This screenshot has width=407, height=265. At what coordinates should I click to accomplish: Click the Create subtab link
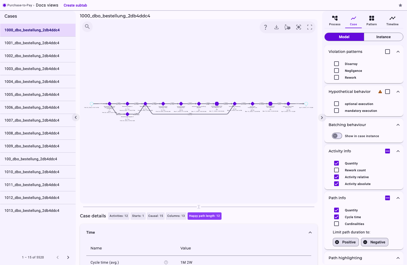tap(75, 5)
